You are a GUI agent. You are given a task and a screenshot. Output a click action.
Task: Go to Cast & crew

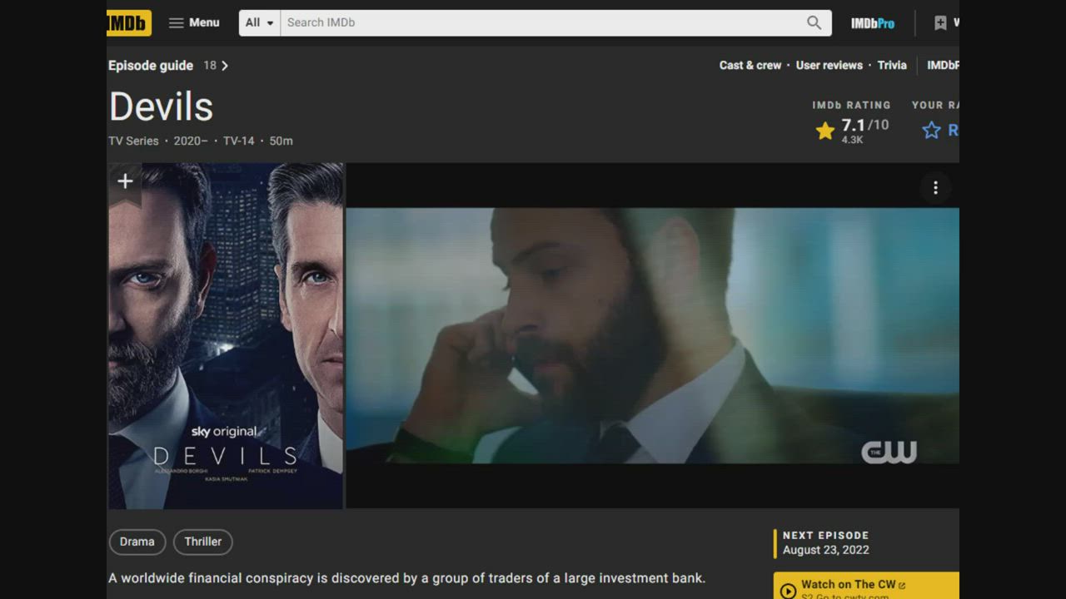click(750, 65)
